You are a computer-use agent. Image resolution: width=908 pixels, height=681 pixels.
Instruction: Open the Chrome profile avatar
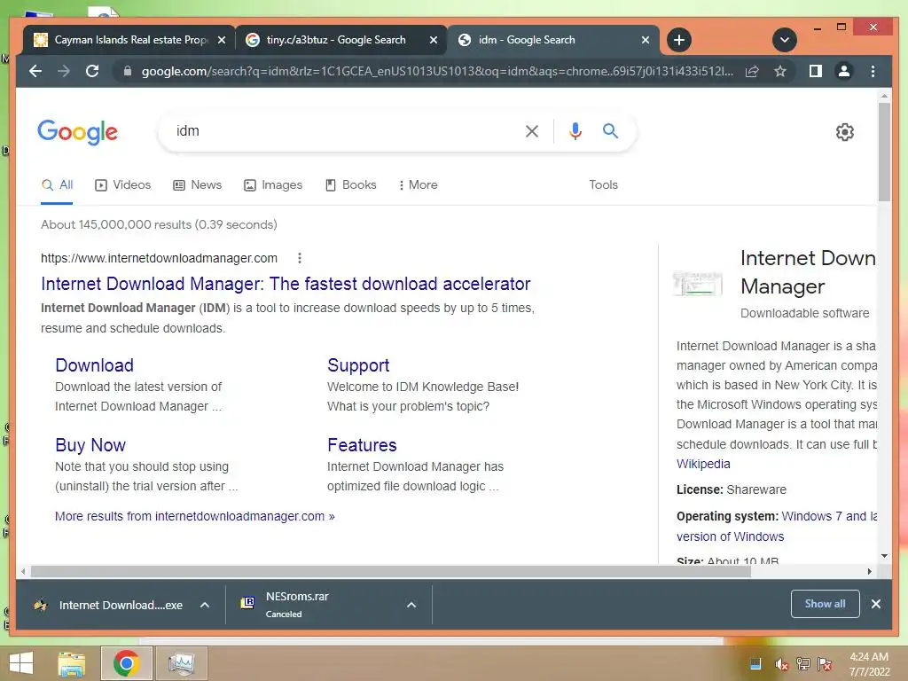coord(844,71)
